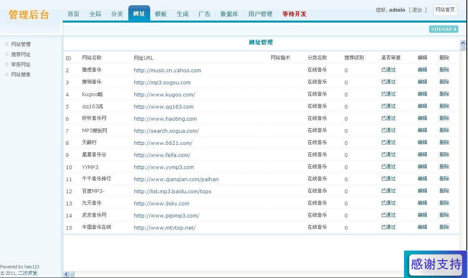Edit the qq163流 entry
Image resolution: width=468 pixels, height=278 pixels.
[x=422, y=106]
